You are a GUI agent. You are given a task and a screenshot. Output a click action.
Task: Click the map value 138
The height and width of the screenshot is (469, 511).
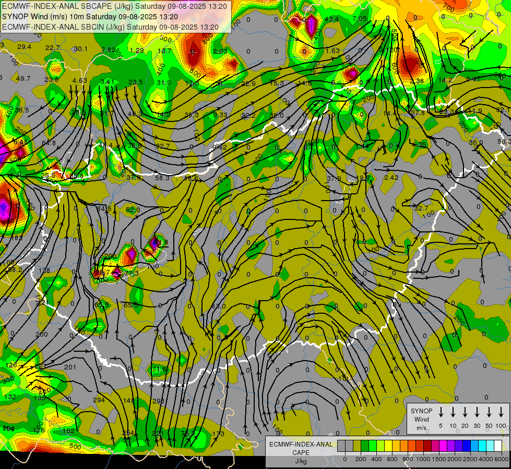44,270
